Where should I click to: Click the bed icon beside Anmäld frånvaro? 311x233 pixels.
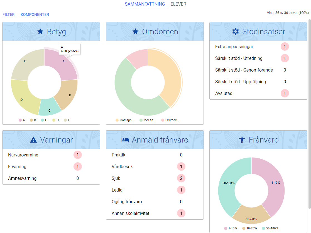(x=125, y=140)
